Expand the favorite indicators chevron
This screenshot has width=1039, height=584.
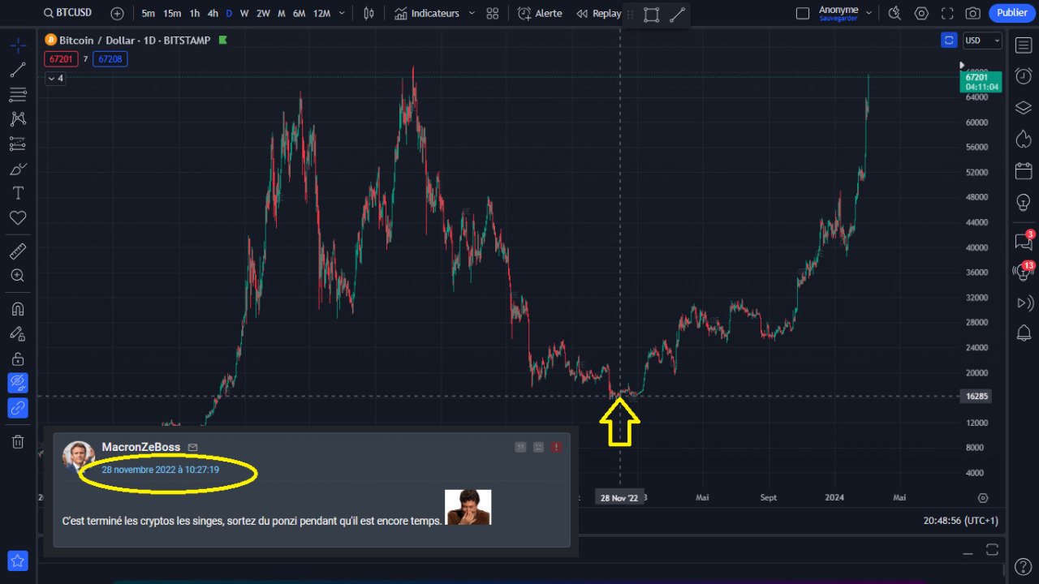pos(472,13)
